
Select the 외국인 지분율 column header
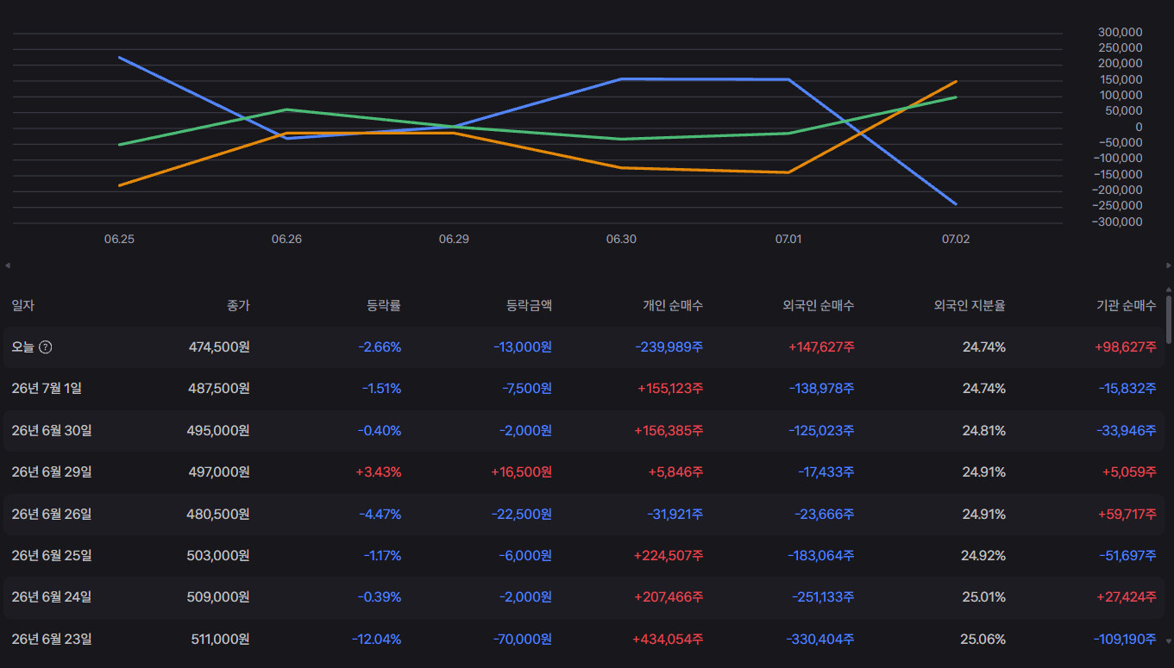pyautogui.click(x=970, y=305)
